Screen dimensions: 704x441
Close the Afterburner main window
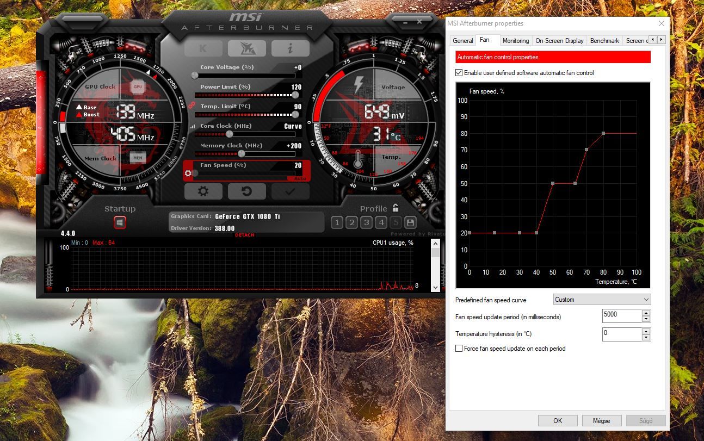(419, 22)
